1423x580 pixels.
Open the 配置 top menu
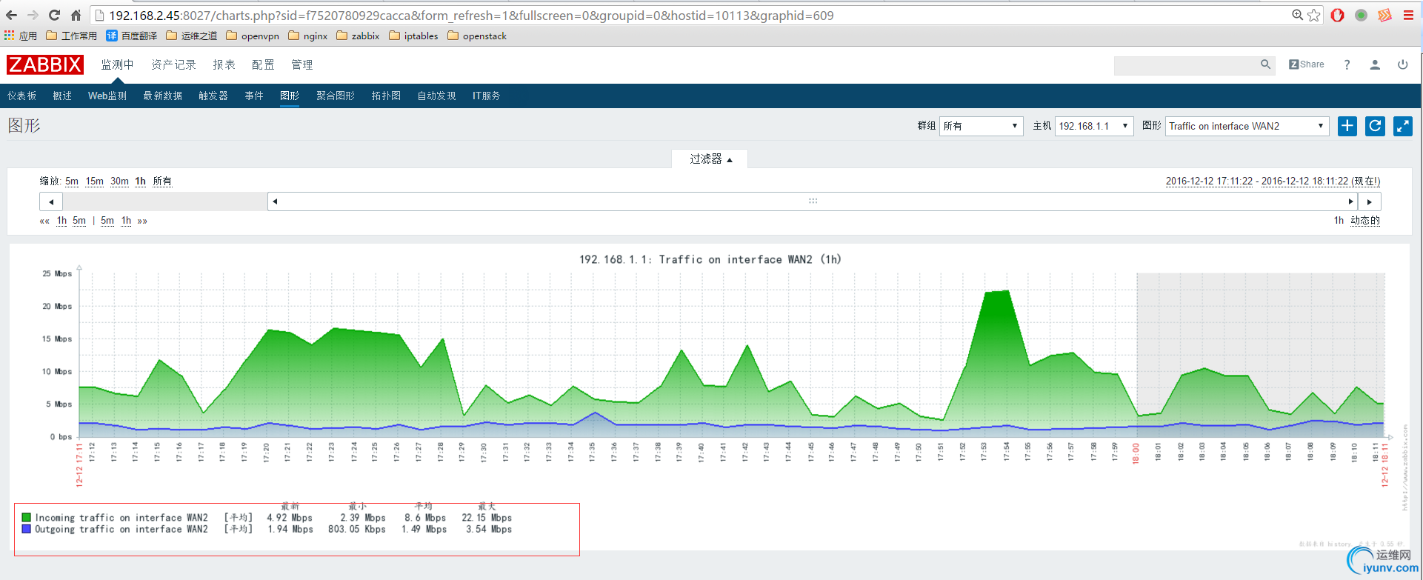pos(263,64)
